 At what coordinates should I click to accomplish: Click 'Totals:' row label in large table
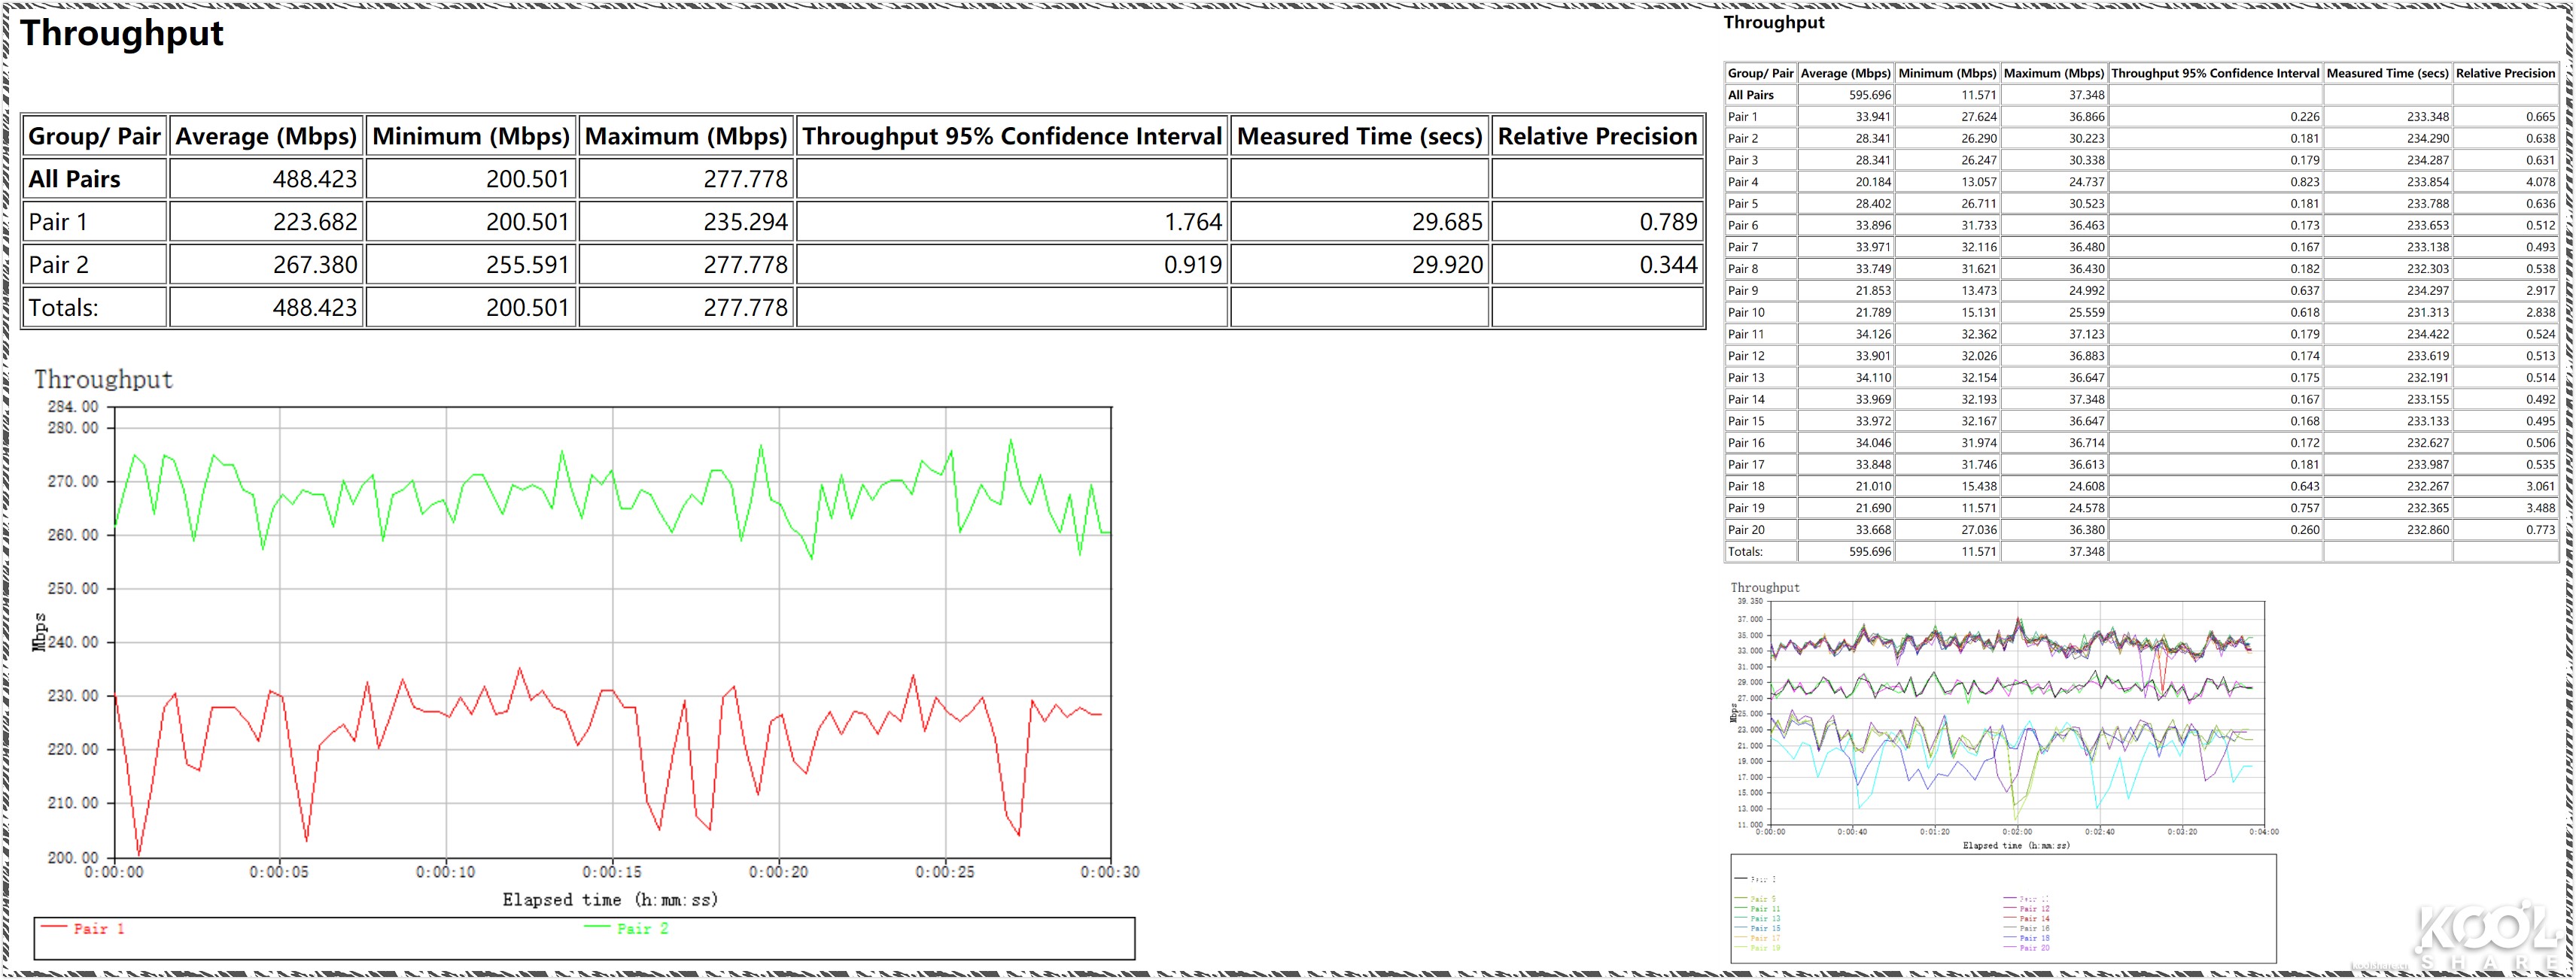[x=64, y=308]
